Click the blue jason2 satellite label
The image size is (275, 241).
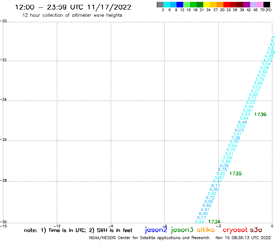(156, 230)
